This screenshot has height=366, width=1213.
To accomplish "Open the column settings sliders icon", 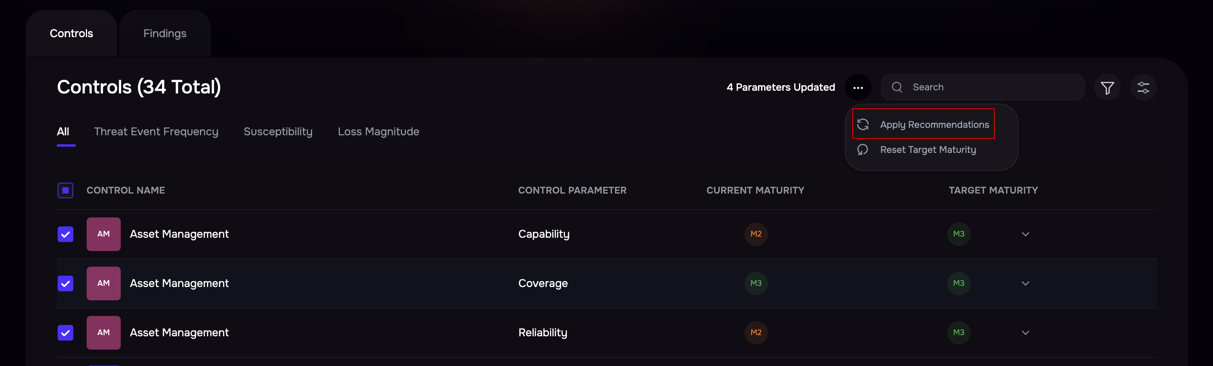I will coord(1143,87).
